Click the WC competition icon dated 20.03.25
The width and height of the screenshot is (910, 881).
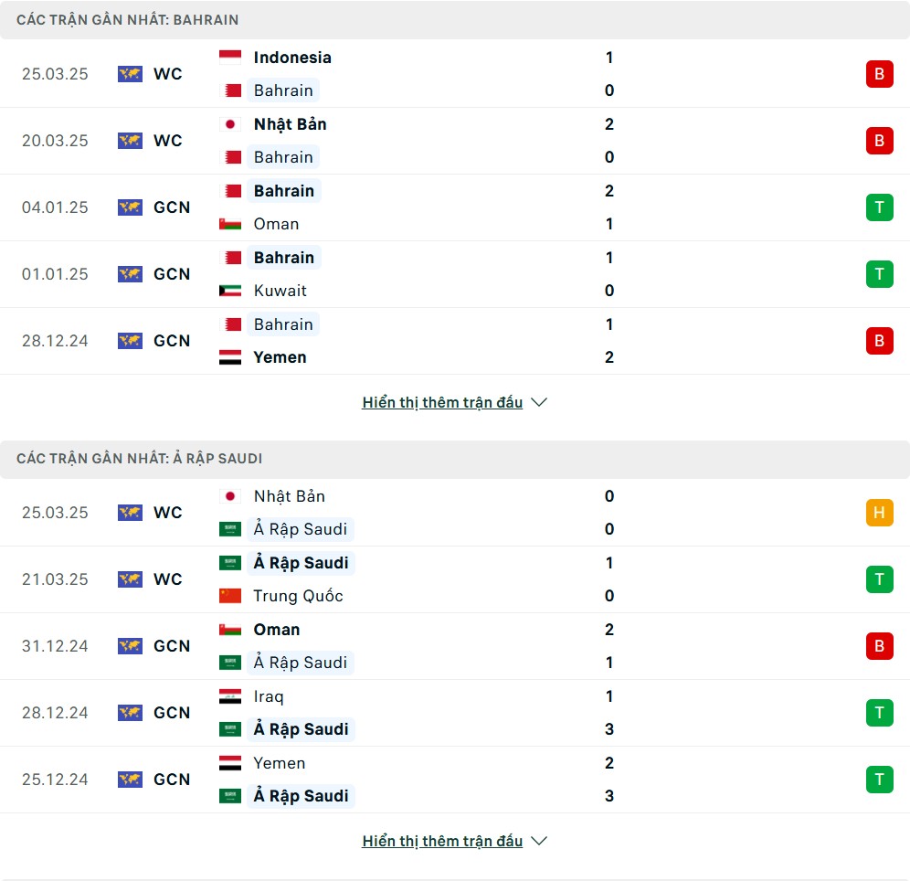click(x=130, y=141)
